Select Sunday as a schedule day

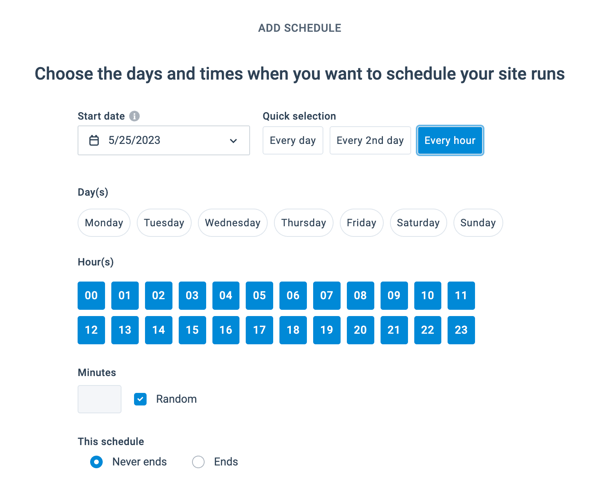click(x=478, y=223)
